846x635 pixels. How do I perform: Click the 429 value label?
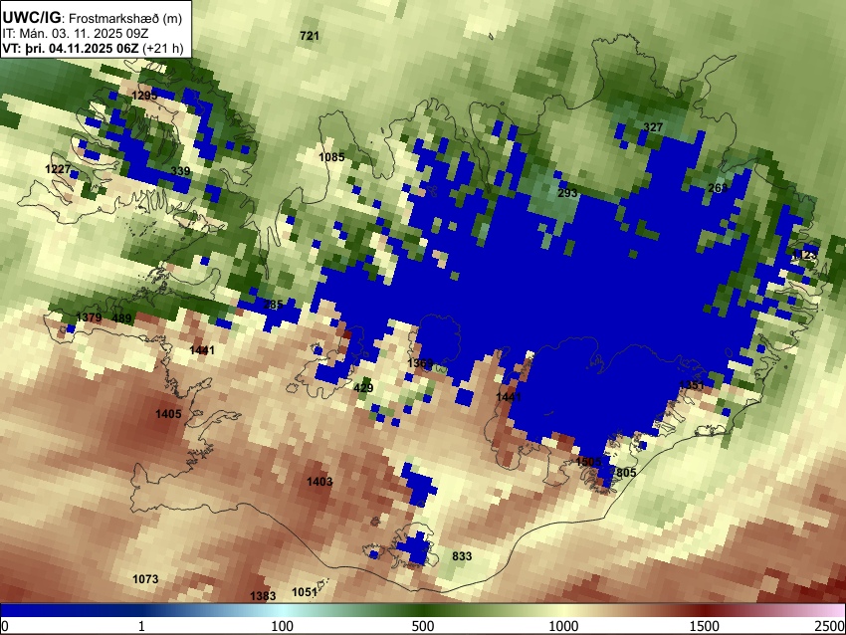click(363, 388)
